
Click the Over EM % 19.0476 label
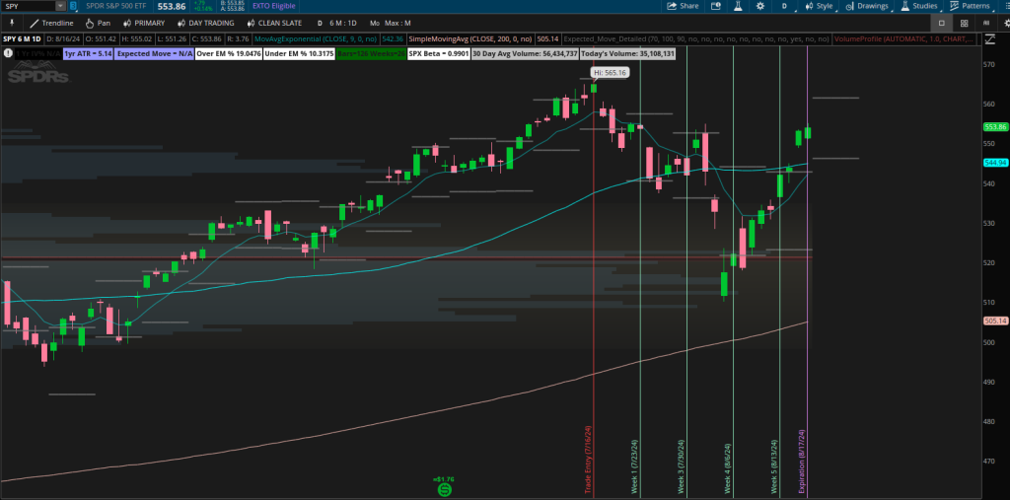(229, 54)
